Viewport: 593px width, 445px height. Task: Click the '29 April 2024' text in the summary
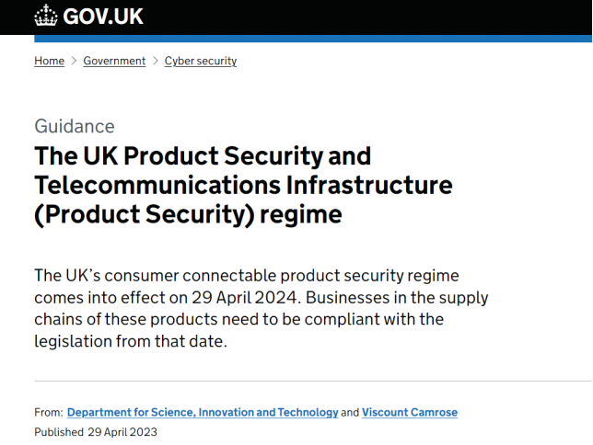pos(244,297)
